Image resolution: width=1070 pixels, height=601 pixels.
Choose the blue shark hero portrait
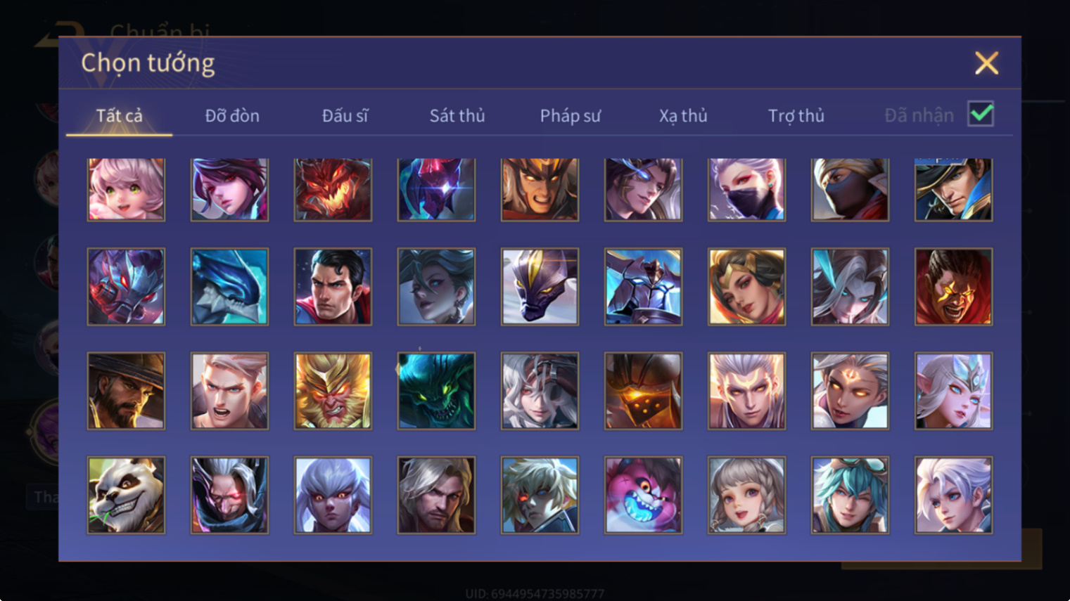pos(229,286)
